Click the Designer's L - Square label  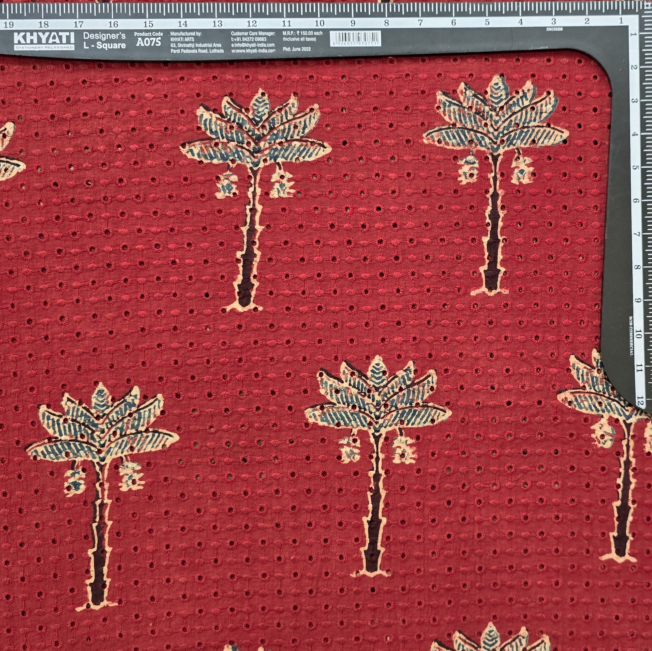click(x=104, y=40)
